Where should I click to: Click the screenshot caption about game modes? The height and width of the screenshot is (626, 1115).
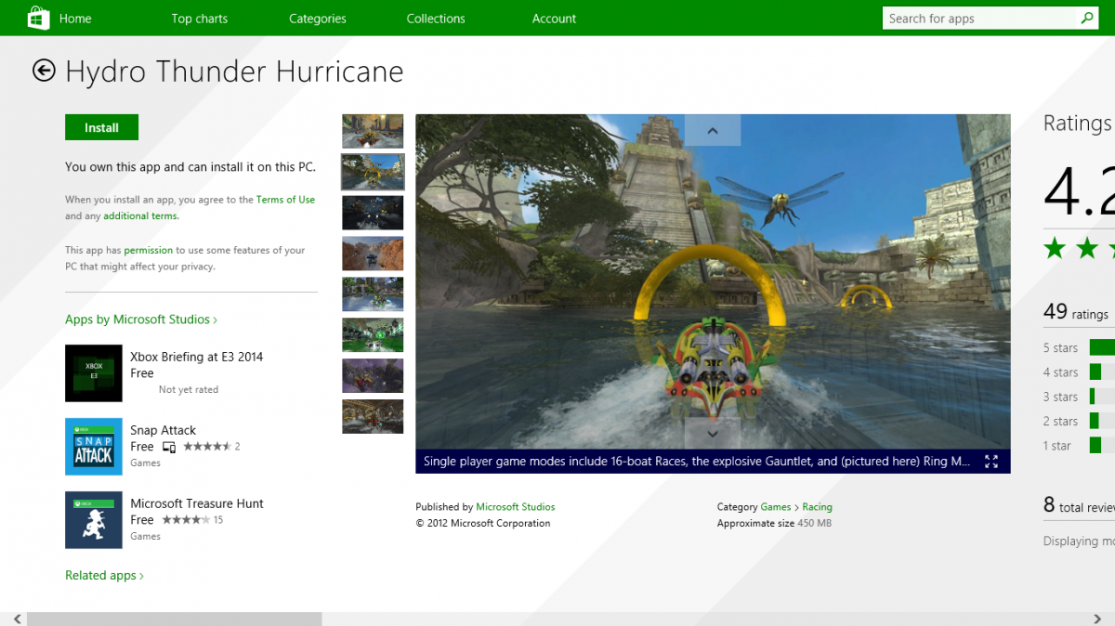tap(697, 462)
